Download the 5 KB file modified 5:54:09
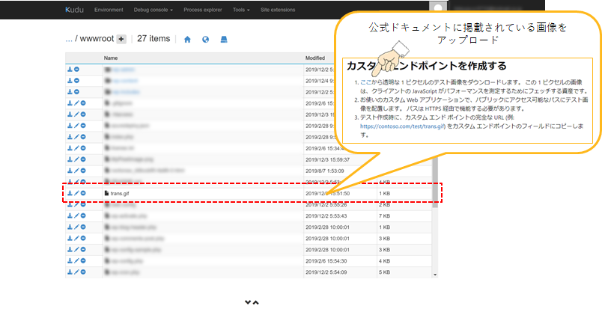 click(x=70, y=272)
